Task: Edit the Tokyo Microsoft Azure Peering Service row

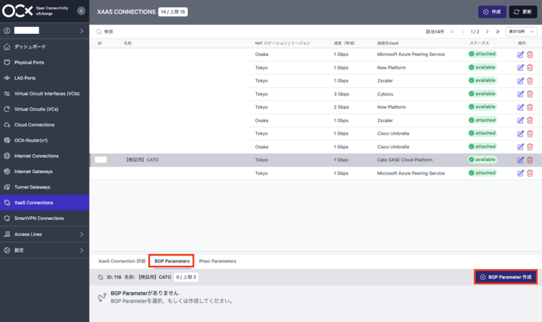Action: tap(520, 173)
